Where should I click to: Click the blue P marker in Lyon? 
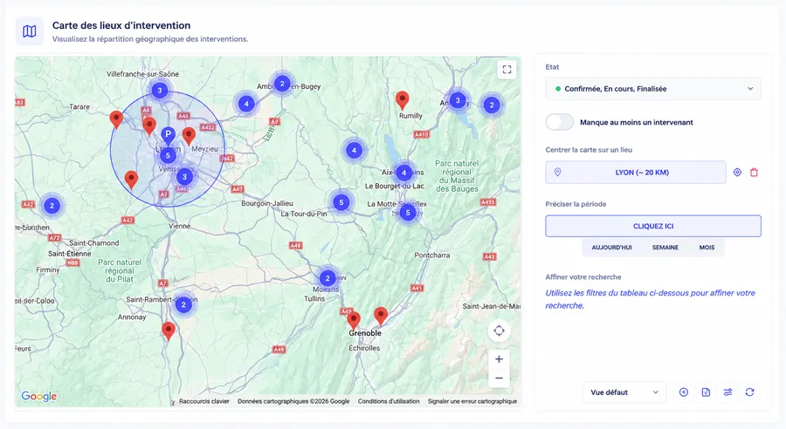coord(168,135)
